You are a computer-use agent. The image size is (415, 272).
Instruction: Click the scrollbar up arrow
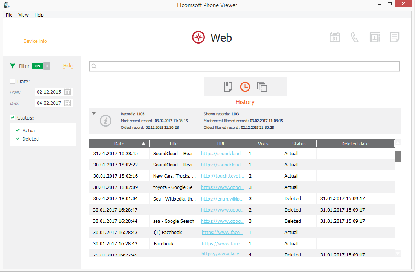coord(398,143)
